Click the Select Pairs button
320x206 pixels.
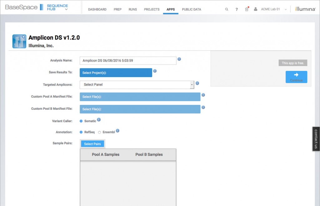[92, 144]
